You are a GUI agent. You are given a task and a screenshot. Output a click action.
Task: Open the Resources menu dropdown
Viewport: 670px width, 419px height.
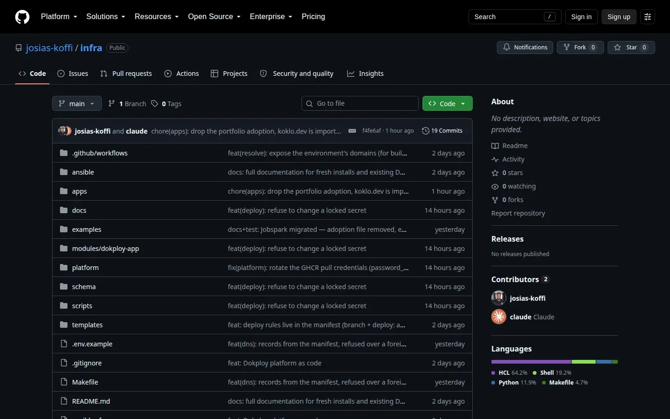pyautogui.click(x=157, y=17)
